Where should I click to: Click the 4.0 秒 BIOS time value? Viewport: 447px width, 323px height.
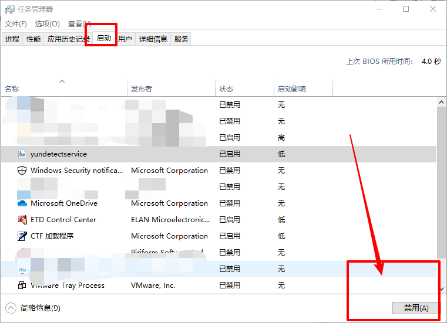[x=431, y=62]
